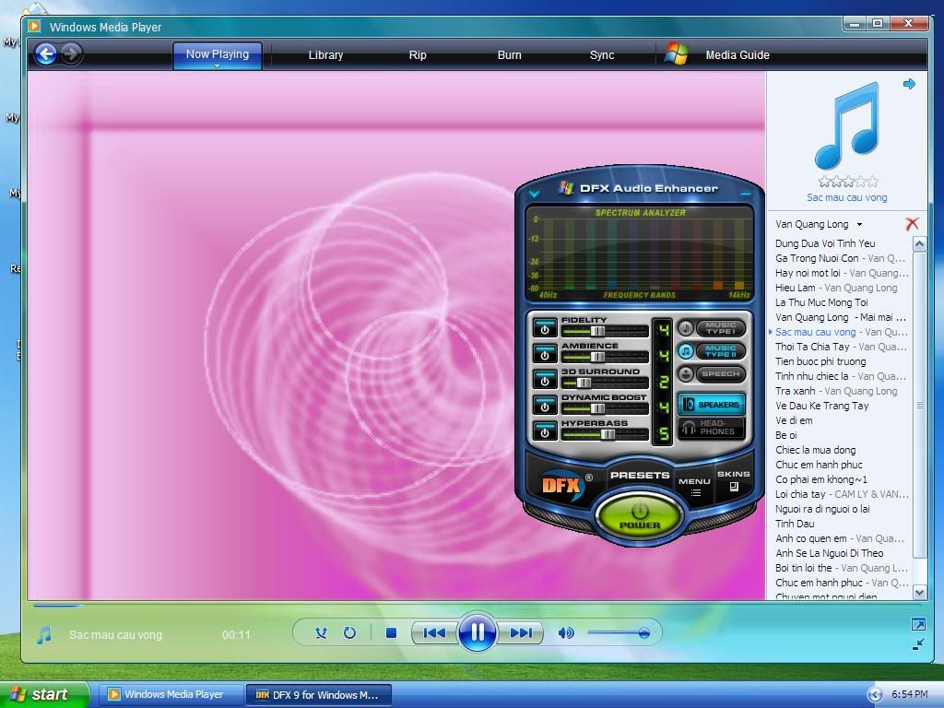
Task: Open the DFX title bar down-arrow menu
Action: point(534,194)
